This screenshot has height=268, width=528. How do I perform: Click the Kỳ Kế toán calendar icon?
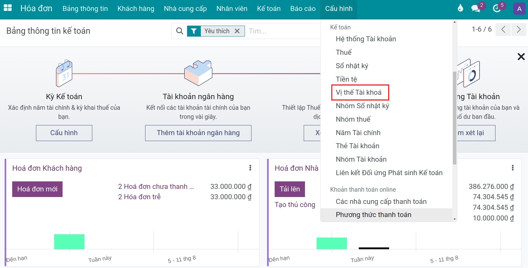[x=64, y=73]
